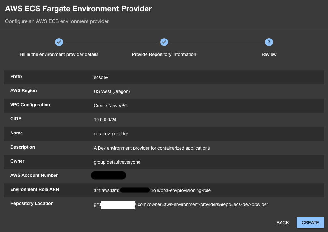This screenshot has width=328, height=232.
Task: Open 'Provide Repository information' step
Action: click(164, 55)
